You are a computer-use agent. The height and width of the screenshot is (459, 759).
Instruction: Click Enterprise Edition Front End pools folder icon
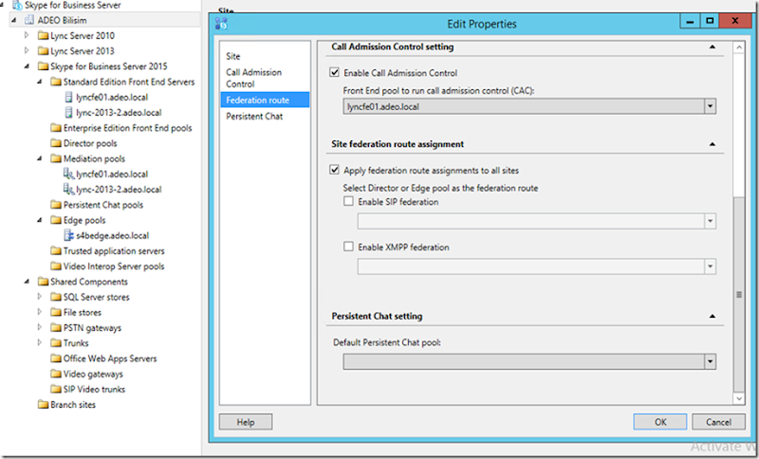pos(56,128)
